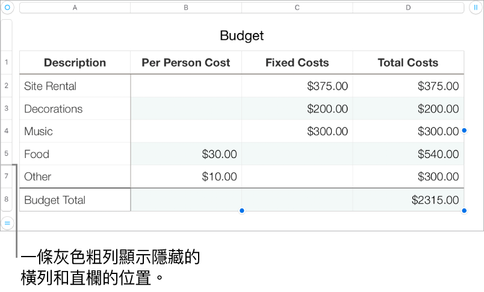Click the Other description cell
Screen dimensions: 484x292
tap(75, 177)
